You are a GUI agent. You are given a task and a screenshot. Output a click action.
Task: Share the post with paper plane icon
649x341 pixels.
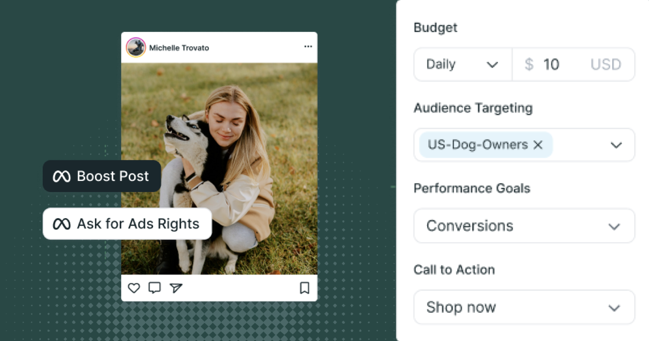pos(176,288)
